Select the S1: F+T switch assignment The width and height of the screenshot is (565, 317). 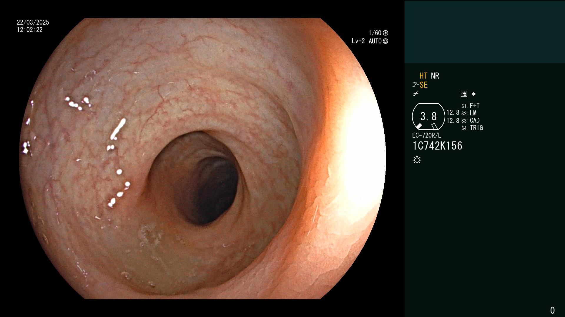[470, 106]
